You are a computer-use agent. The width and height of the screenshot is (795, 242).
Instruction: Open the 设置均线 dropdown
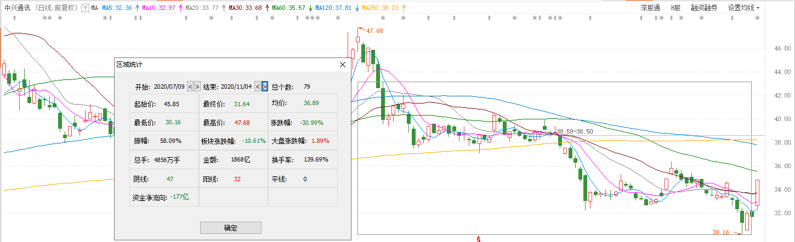point(743,8)
